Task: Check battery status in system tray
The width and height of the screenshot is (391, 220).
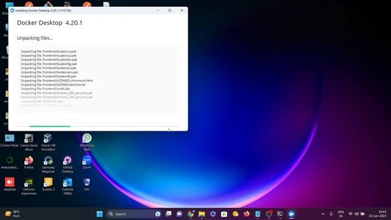Action: (x=362, y=214)
